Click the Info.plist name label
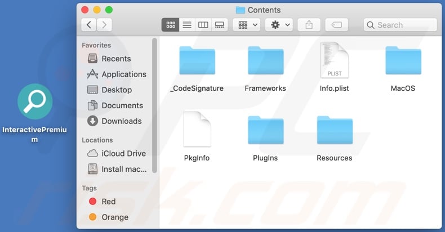This screenshot has height=232, width=445. point(335,88)
